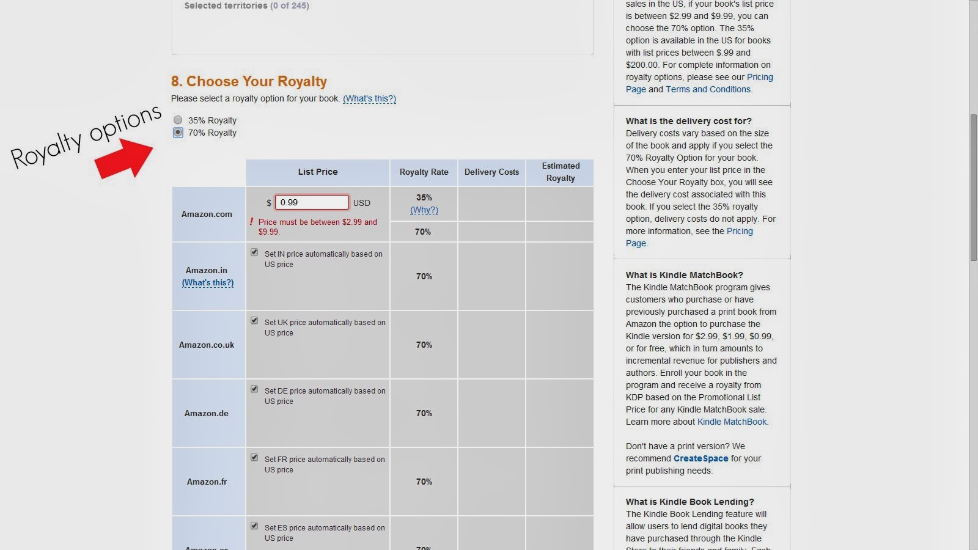Click the price error exclamation icon
This screenshot has width=978, height=550.
(251, 221)
